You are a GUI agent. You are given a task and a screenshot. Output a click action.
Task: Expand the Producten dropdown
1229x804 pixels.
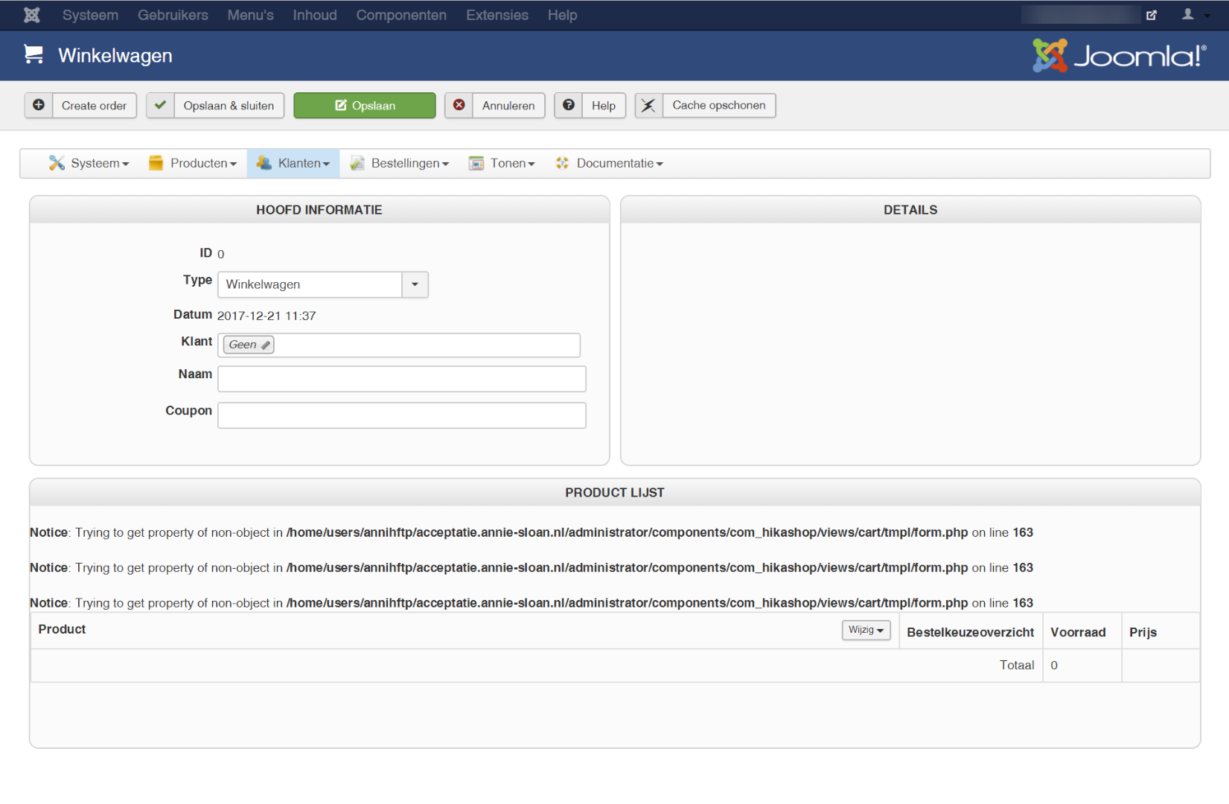[193, 163]
